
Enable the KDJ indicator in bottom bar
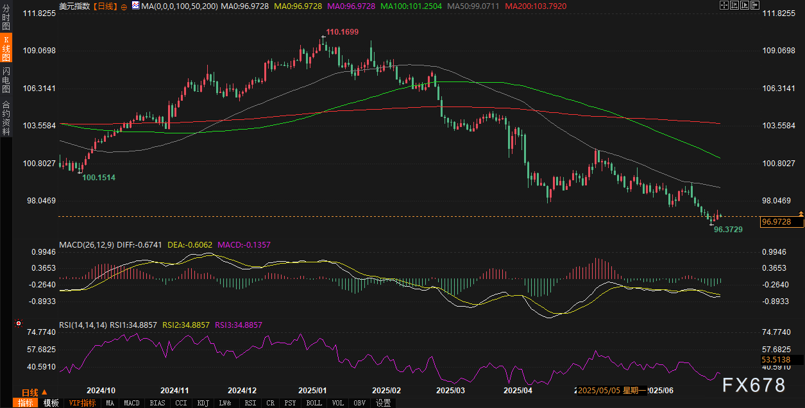[203, 403]
